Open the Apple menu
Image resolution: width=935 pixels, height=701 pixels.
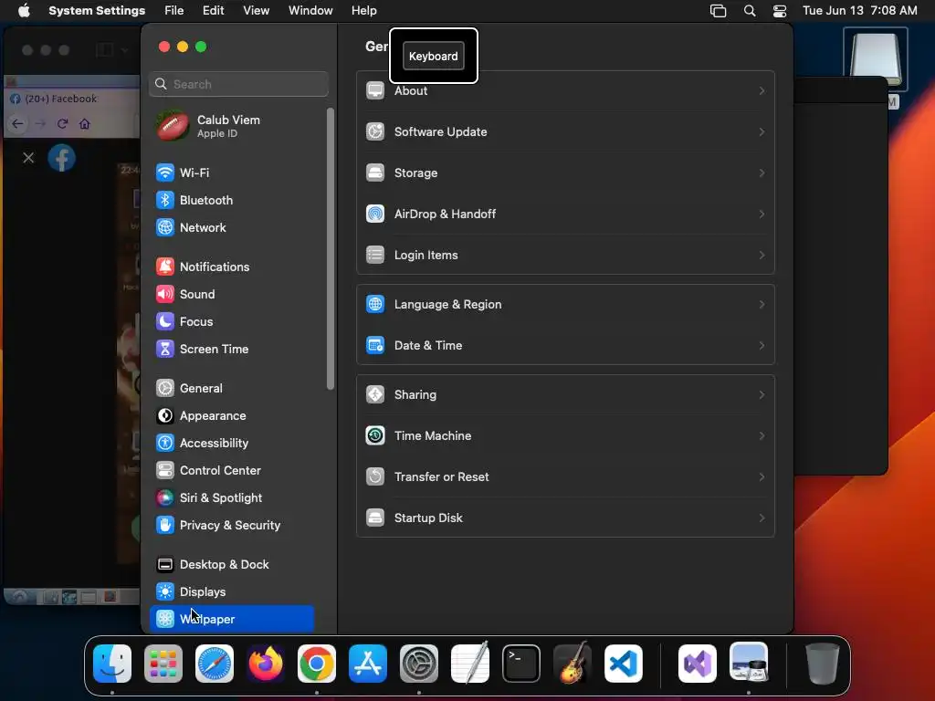[x=24, y=11]
